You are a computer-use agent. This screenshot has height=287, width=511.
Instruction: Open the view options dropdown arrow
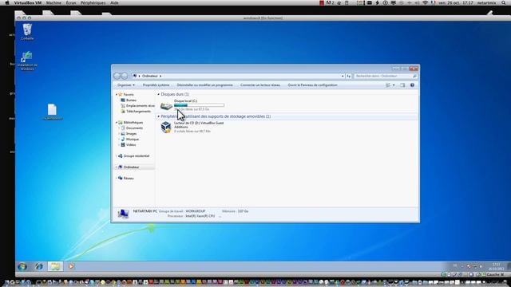(394, 85)
